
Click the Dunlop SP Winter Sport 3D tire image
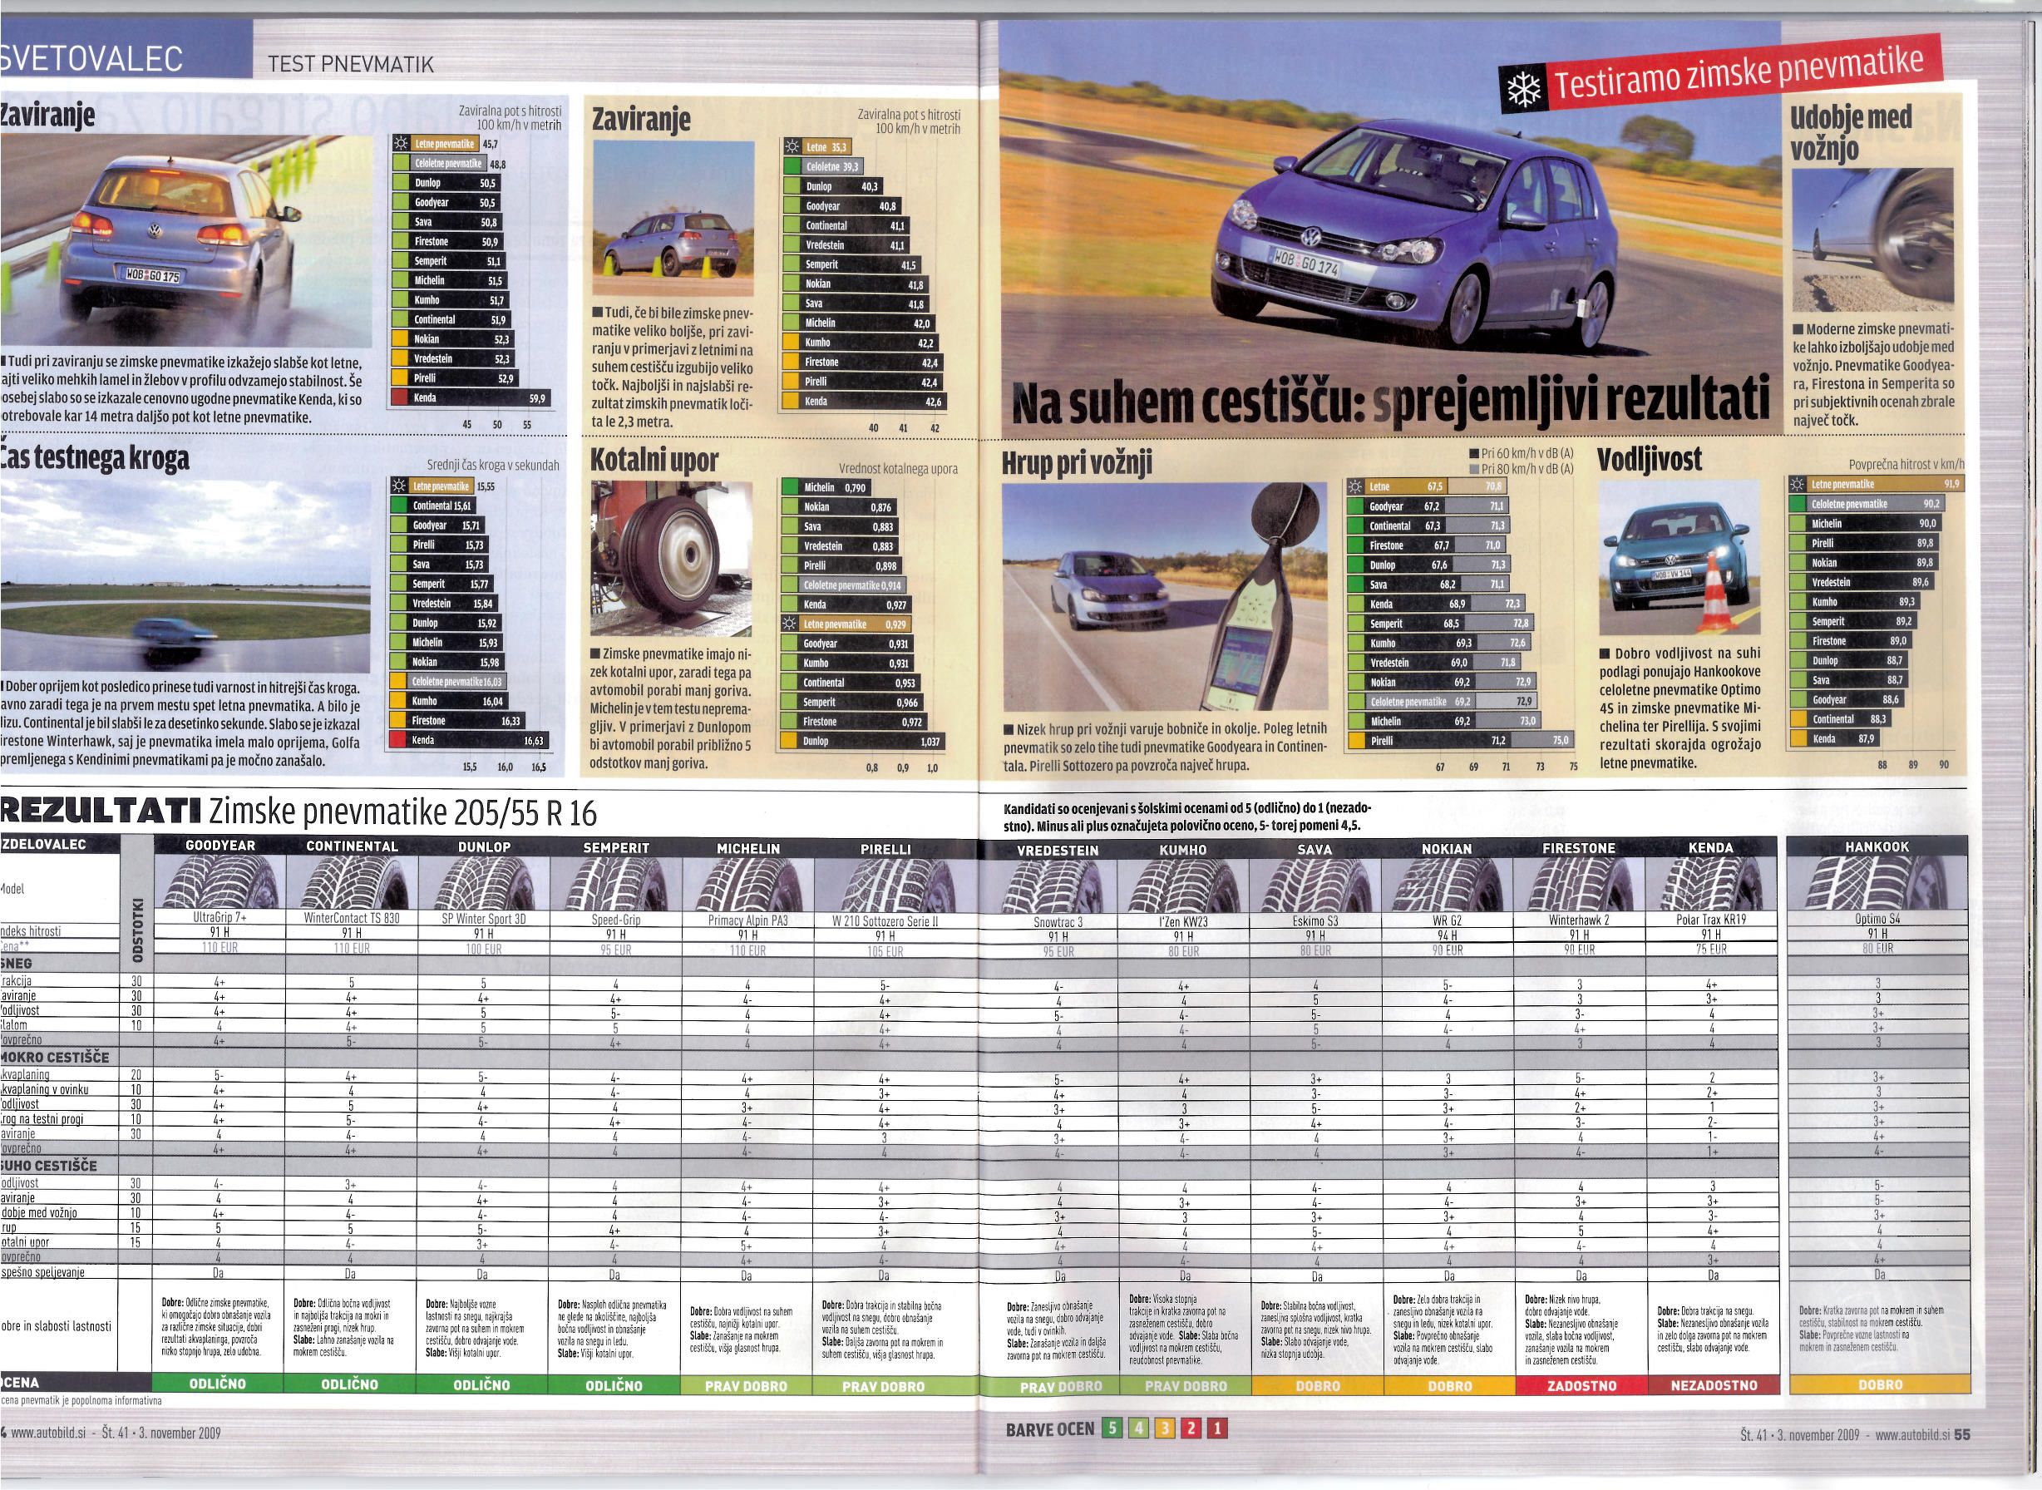(x=483, y=882)
